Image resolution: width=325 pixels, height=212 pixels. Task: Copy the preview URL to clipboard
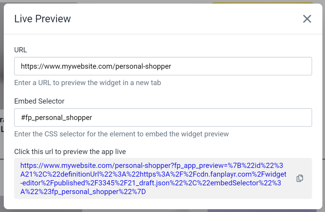(x=300, y=178)
